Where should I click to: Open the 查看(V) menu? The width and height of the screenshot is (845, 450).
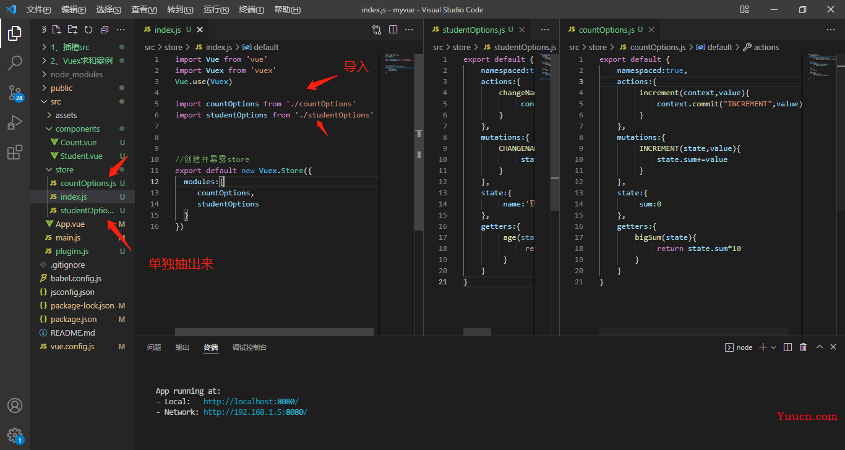(144, 9)
